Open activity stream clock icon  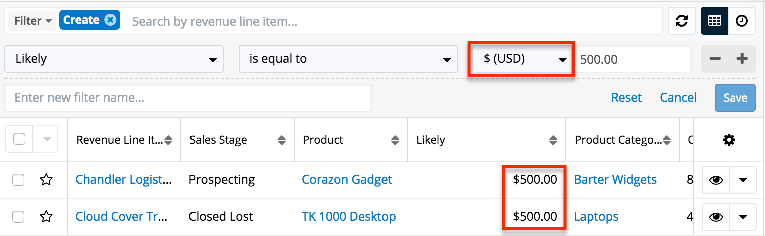742,21
